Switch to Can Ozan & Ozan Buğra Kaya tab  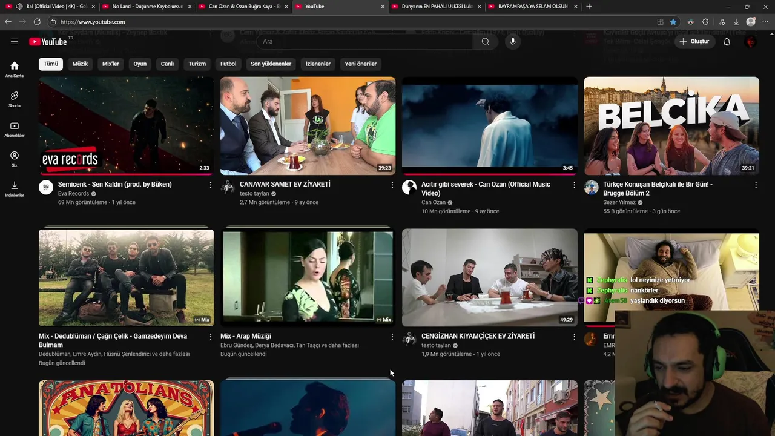pyautogui.click(x=244, y=7)
